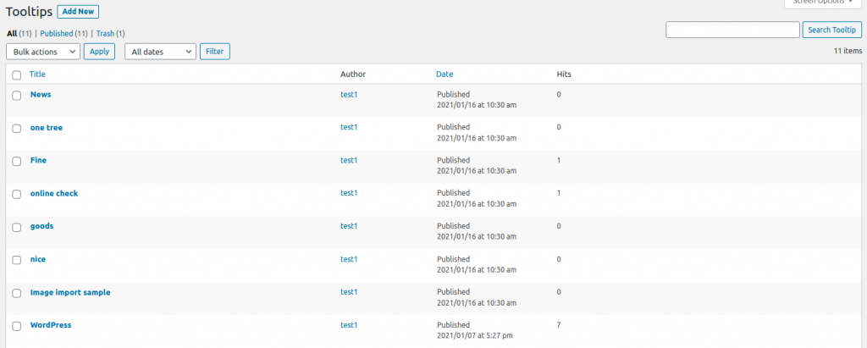867x348 pixels.
Task: Click author test1 in News row
Action: coord(349,95)
